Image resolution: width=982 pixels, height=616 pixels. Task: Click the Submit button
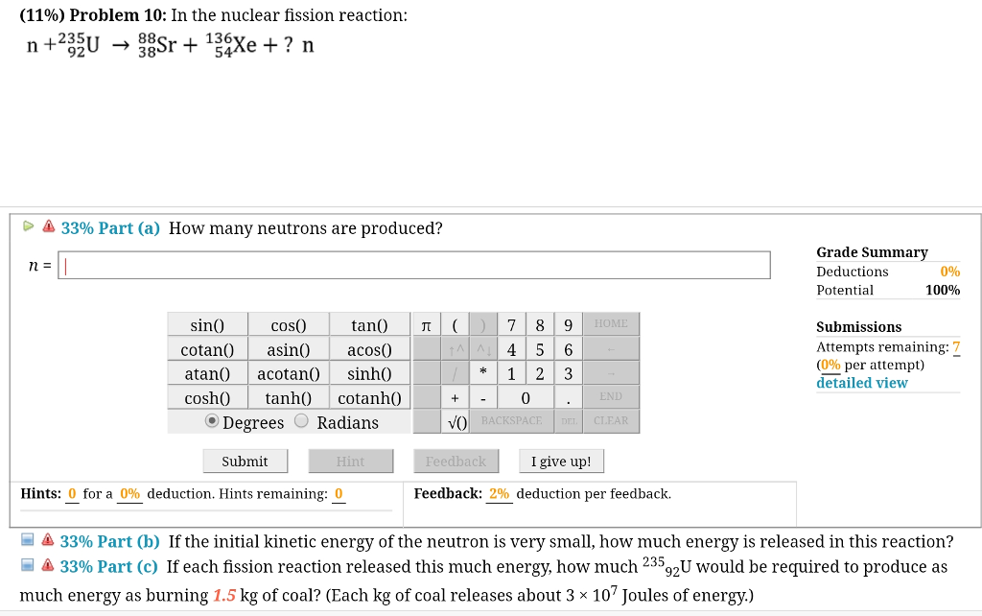[245, 461]
